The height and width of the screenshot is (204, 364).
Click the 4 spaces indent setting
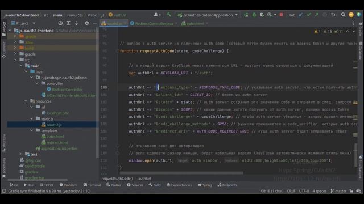point(320,191)
